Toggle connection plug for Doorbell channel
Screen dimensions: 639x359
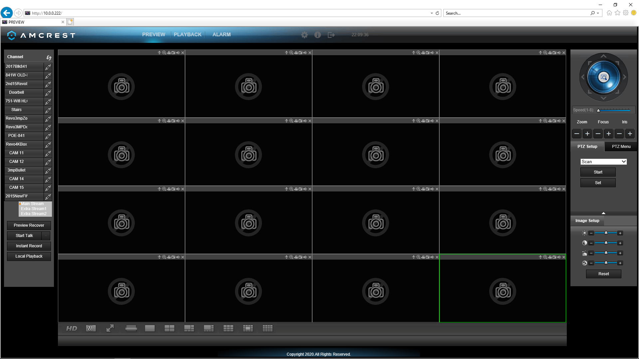(x=48, y=93)
